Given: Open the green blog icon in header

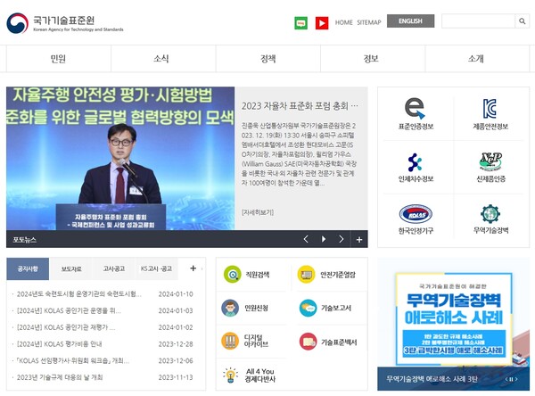Looking at the screenshot, I should tap(300, 23).
